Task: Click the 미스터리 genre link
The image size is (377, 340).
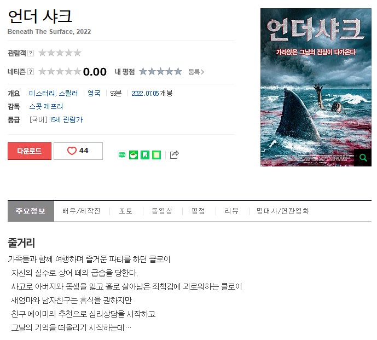Action: point(42,94)
